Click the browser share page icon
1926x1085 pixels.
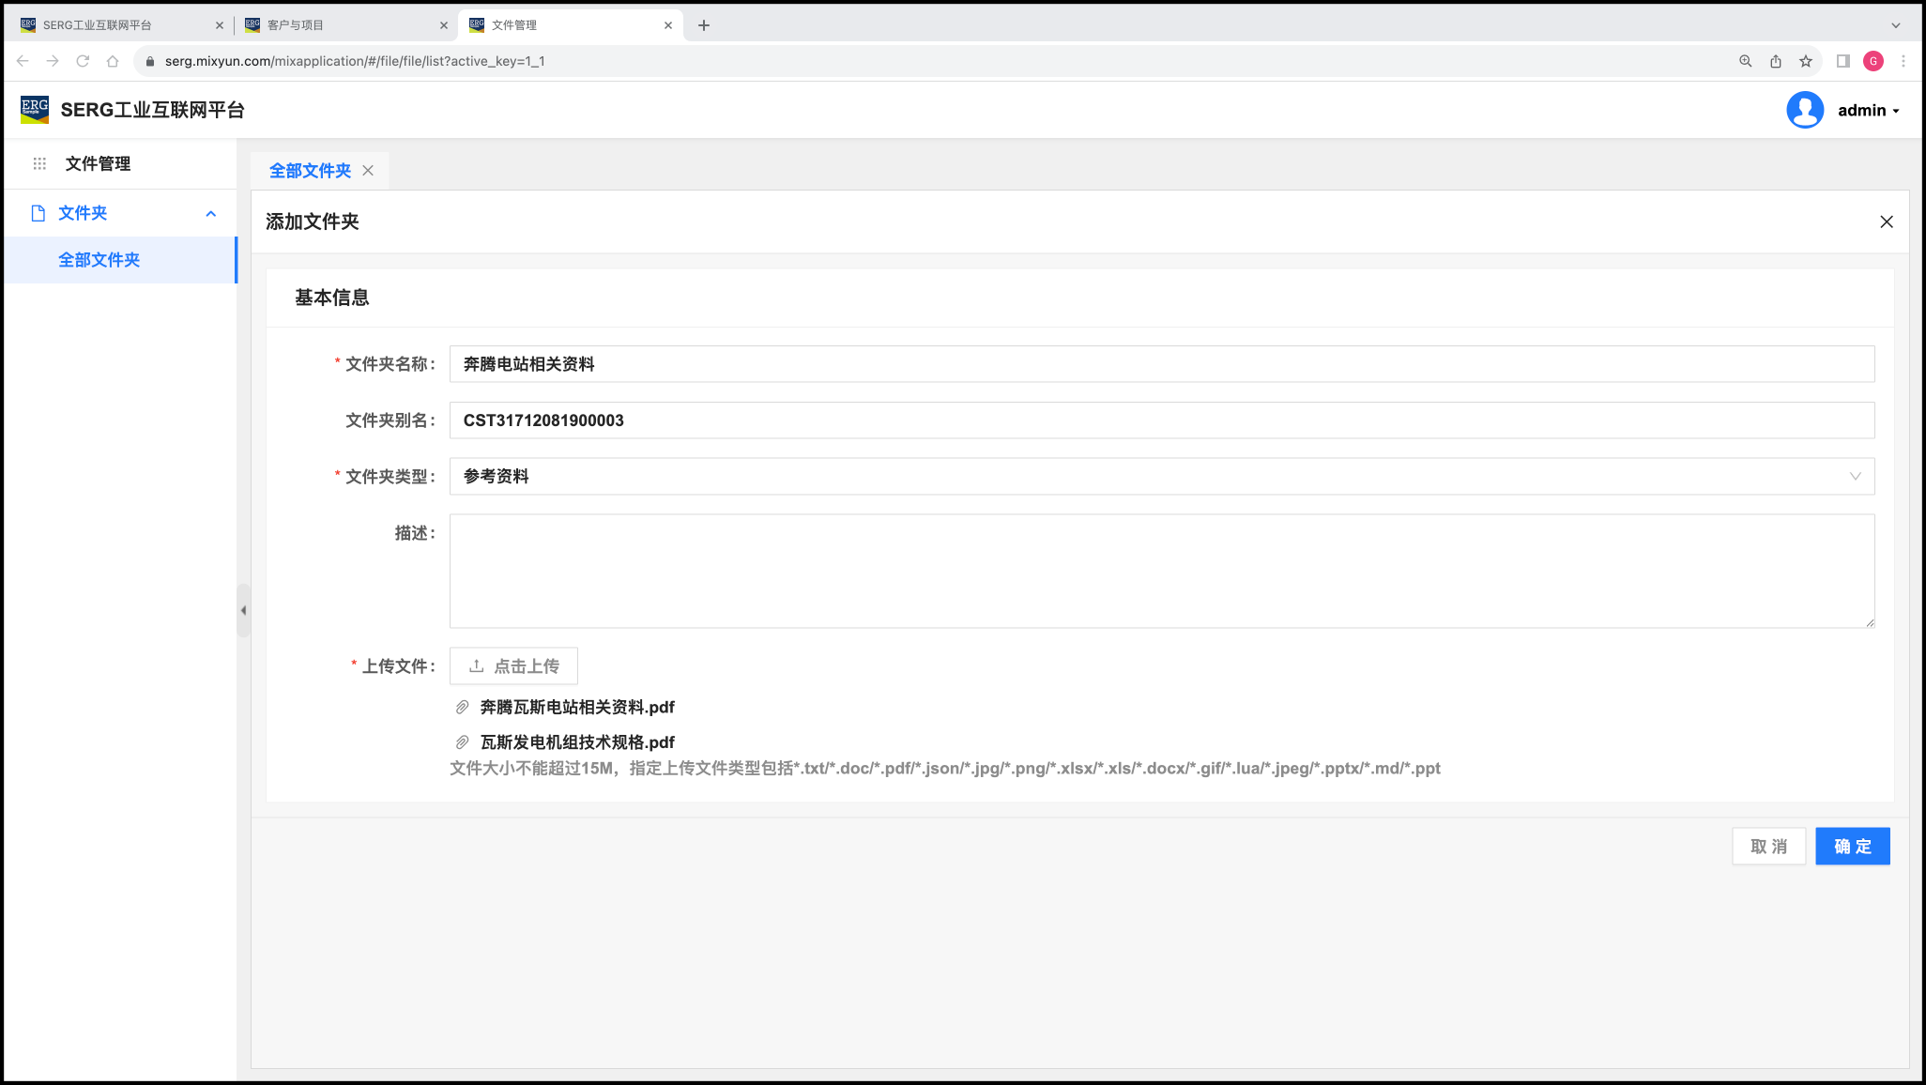1776,61
